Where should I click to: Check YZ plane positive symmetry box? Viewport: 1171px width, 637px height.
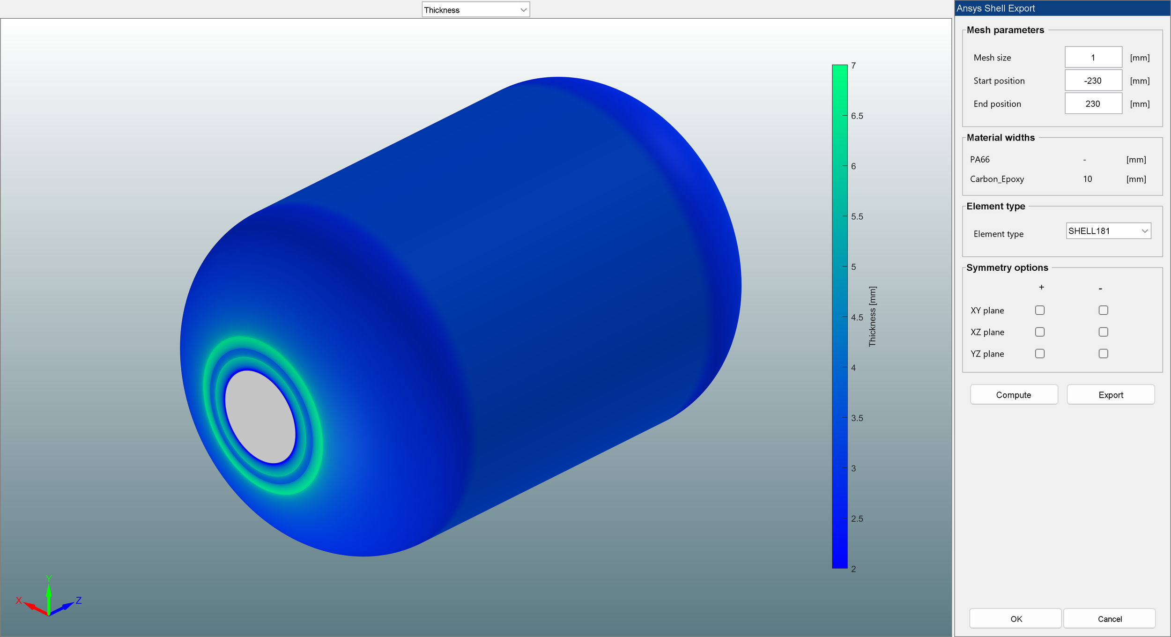[x=1040, y=354]
